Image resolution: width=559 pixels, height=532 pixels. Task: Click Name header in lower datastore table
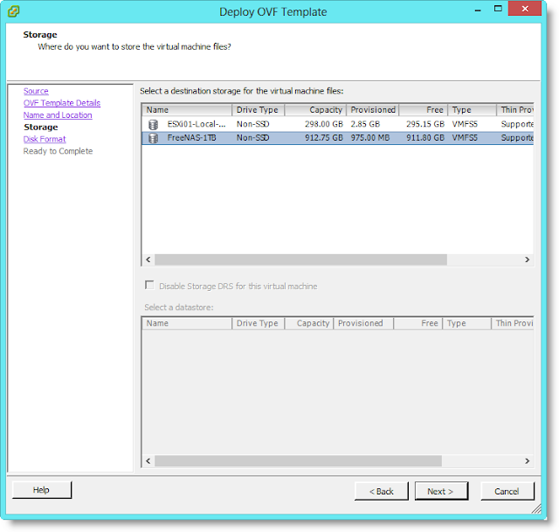(187, 323)
